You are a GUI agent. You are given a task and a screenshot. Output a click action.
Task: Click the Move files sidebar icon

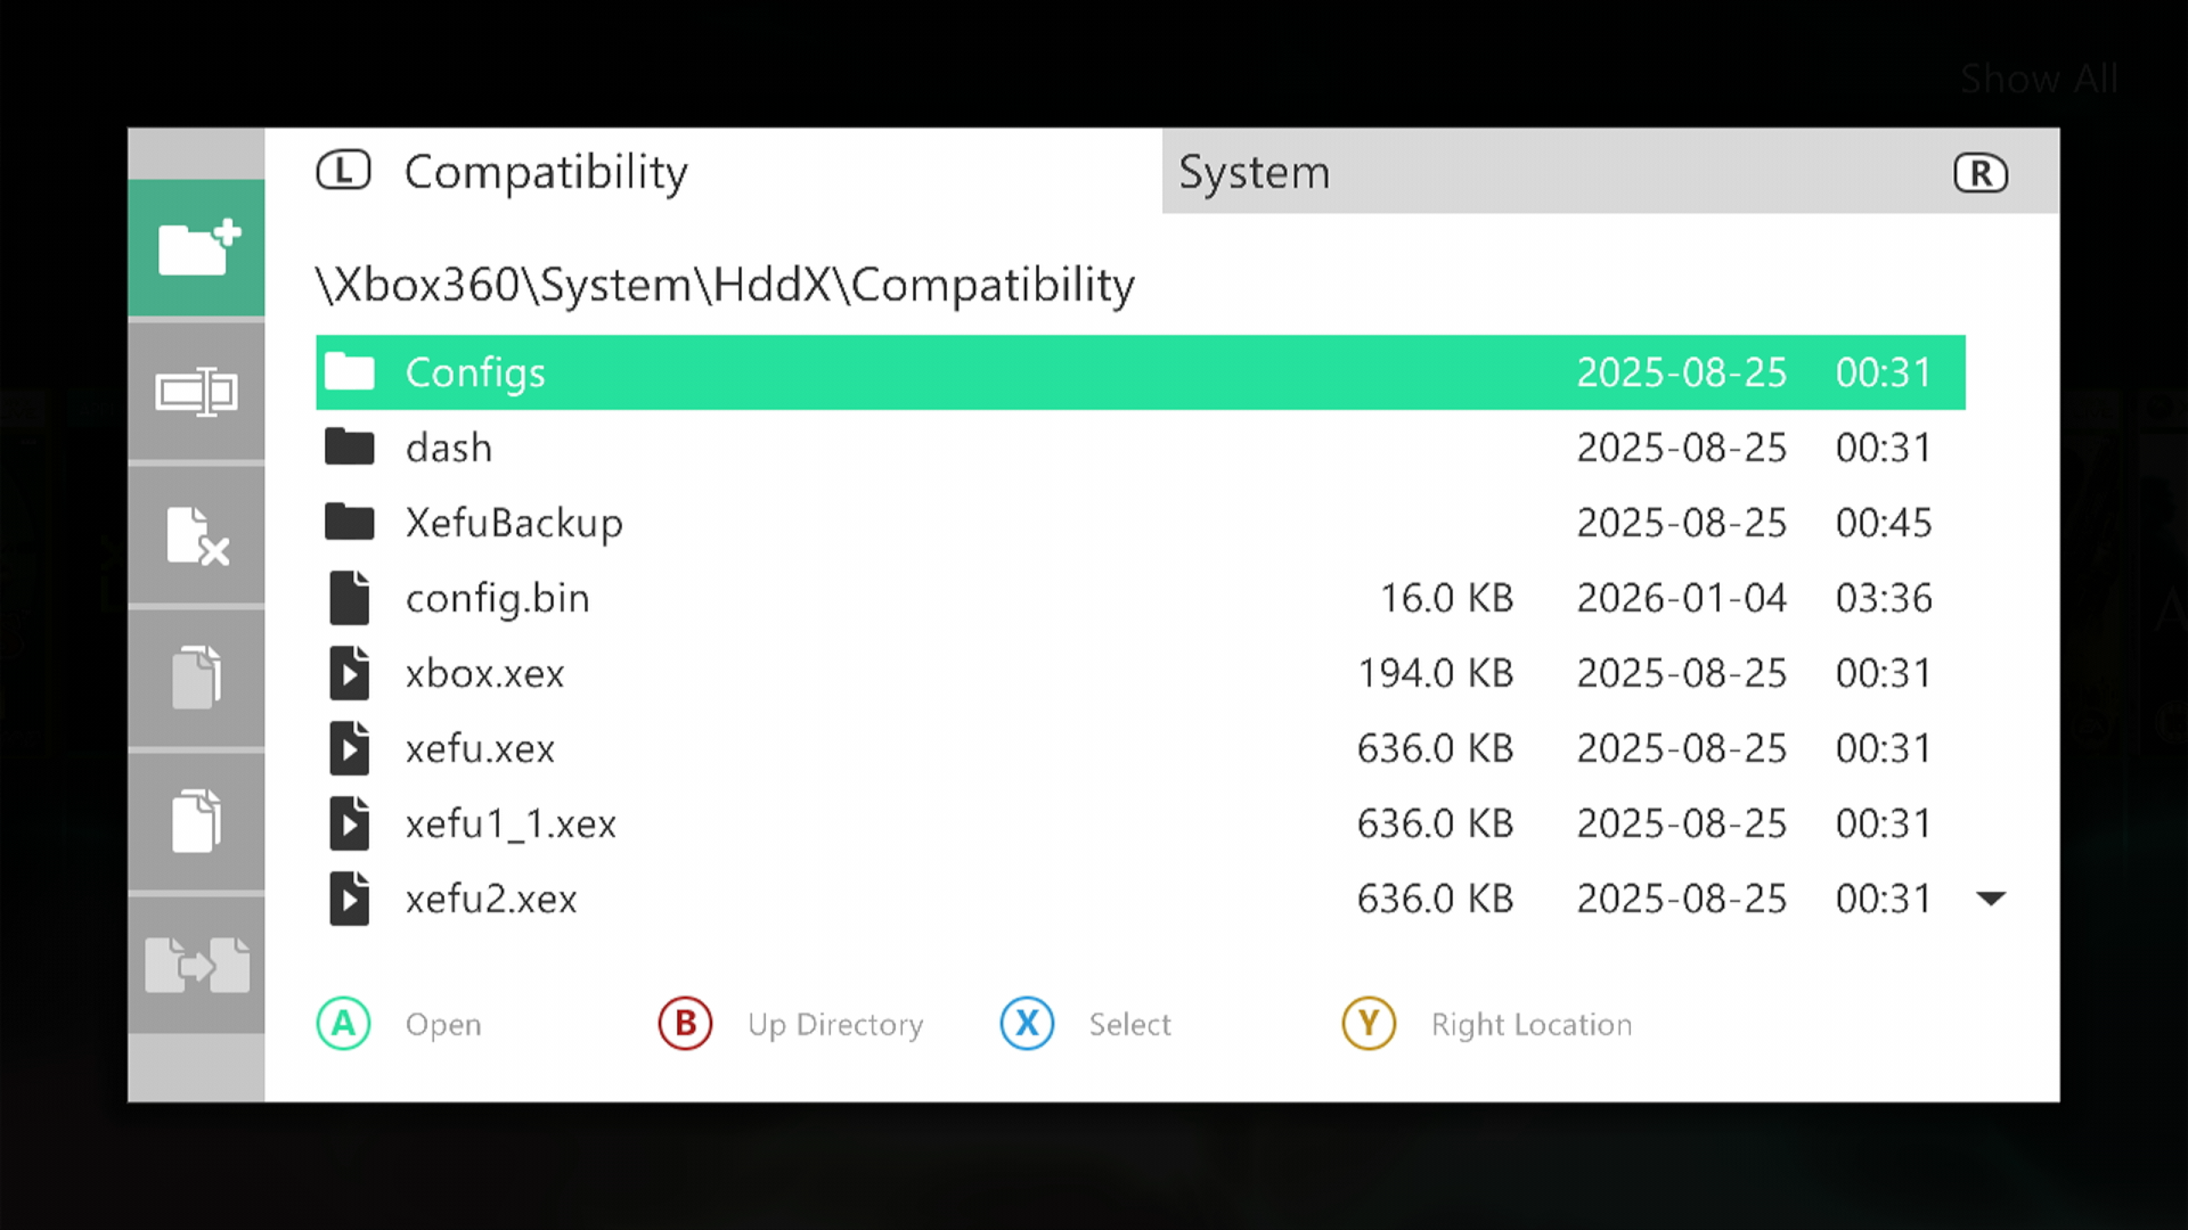(x=197, y=965)
